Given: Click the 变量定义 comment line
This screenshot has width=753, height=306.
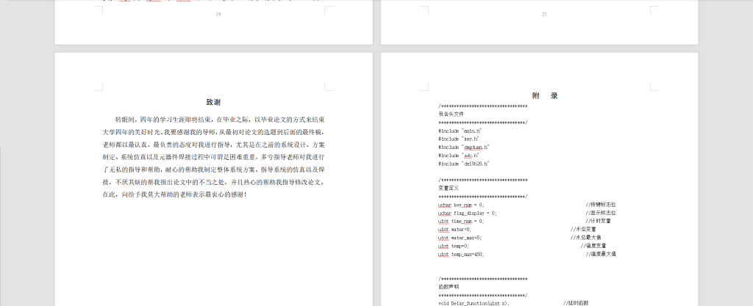Looking at the screenshot, I should (449, 188).
